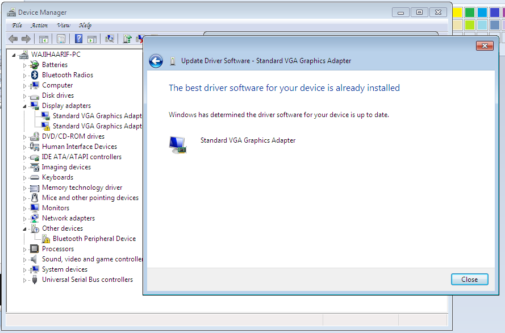Pick the indigo color swatch in Paint
The image size is (505, 333).
[494, 13]
